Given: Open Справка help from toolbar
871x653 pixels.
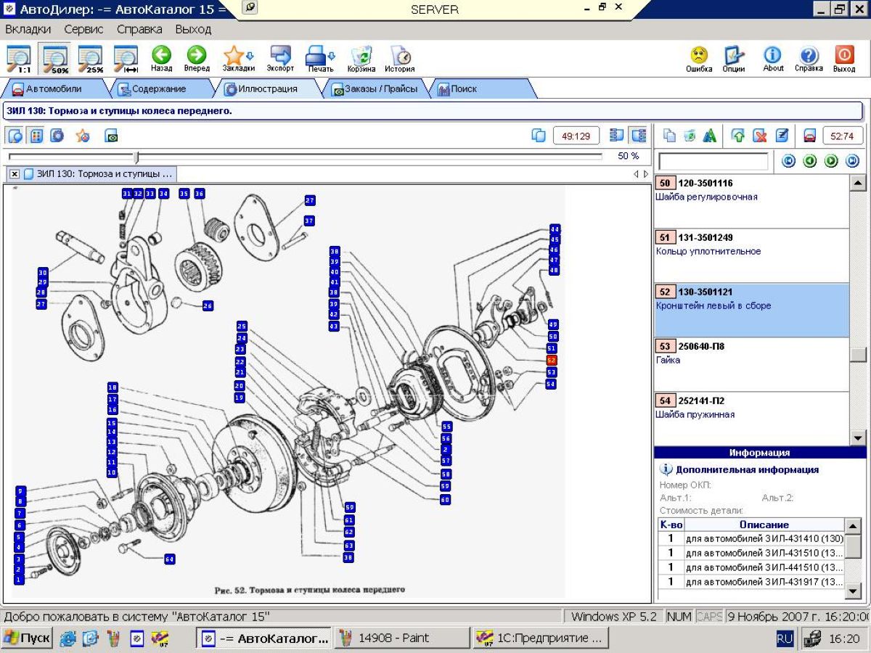Looking at the screenshot, I should [809, 59].
